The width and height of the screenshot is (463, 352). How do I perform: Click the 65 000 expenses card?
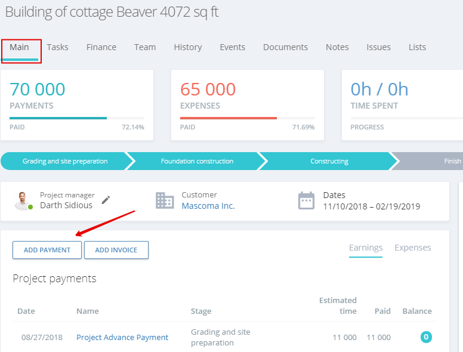point(248,105)
